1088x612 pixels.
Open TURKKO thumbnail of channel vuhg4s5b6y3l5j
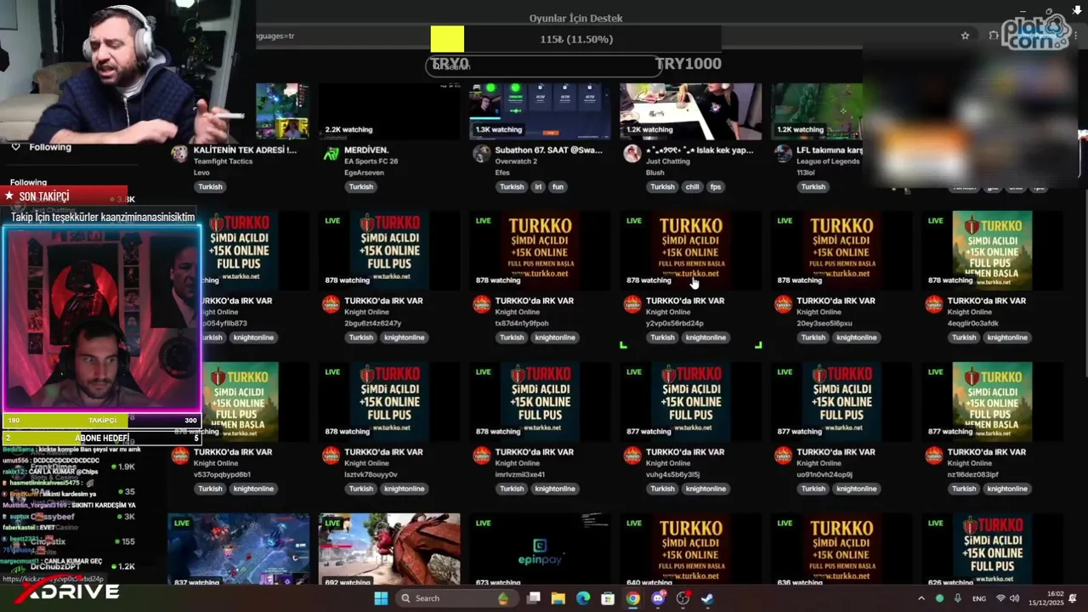tap(690, 401)
